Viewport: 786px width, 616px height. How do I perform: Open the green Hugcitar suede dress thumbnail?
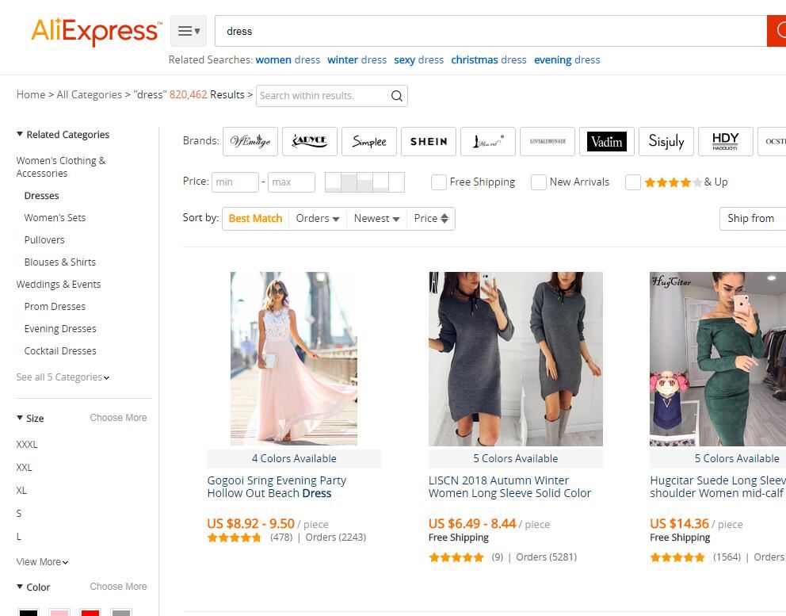(718, 358)
